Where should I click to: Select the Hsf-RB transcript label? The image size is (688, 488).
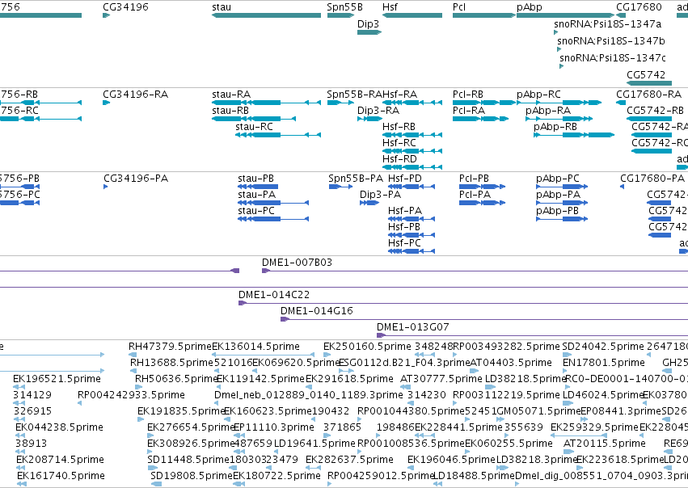pos(399,127)
